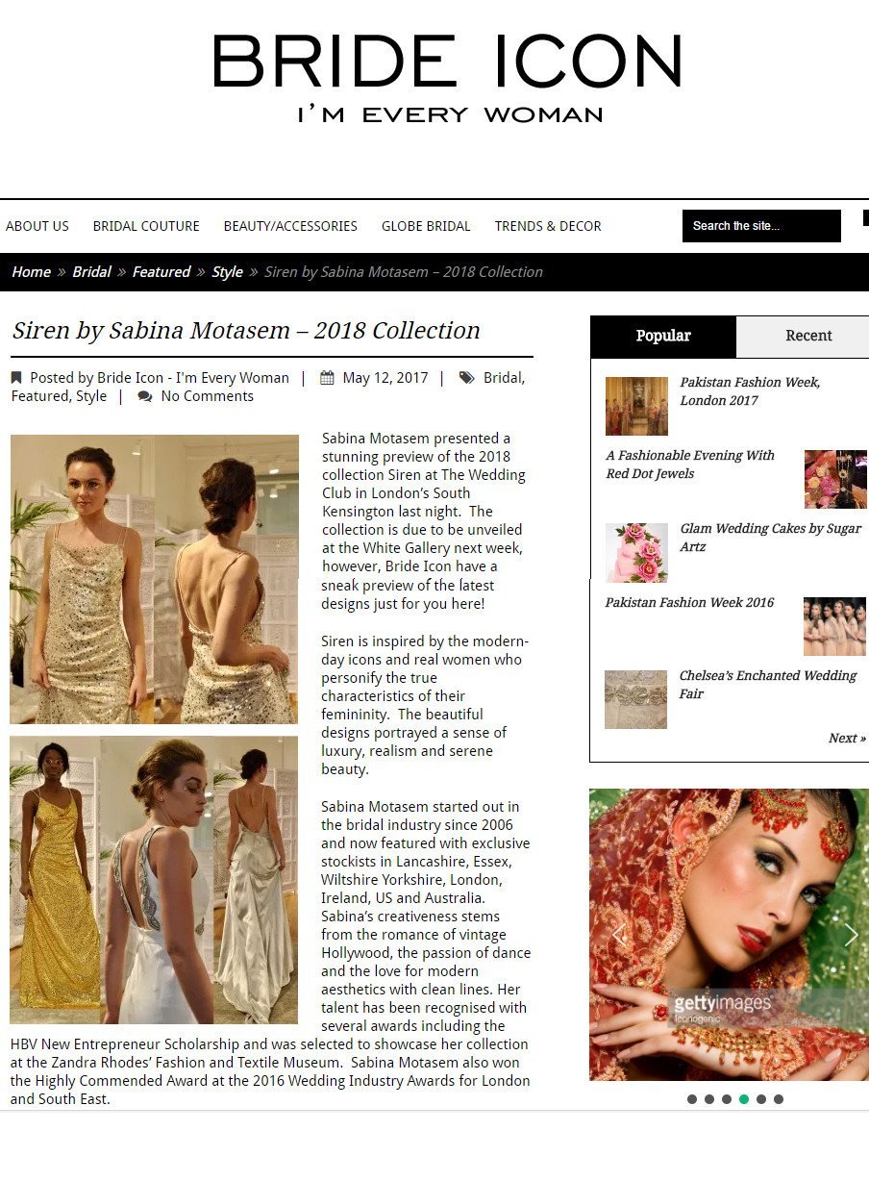Open the Featured breadcrumb link
Image resolution: width=869 pixels, height=1181 pixels.
point(161,272)
